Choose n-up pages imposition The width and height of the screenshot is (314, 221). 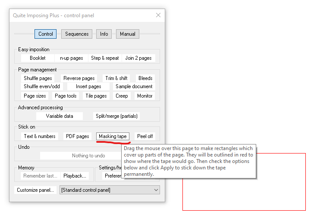coord(72,58)
